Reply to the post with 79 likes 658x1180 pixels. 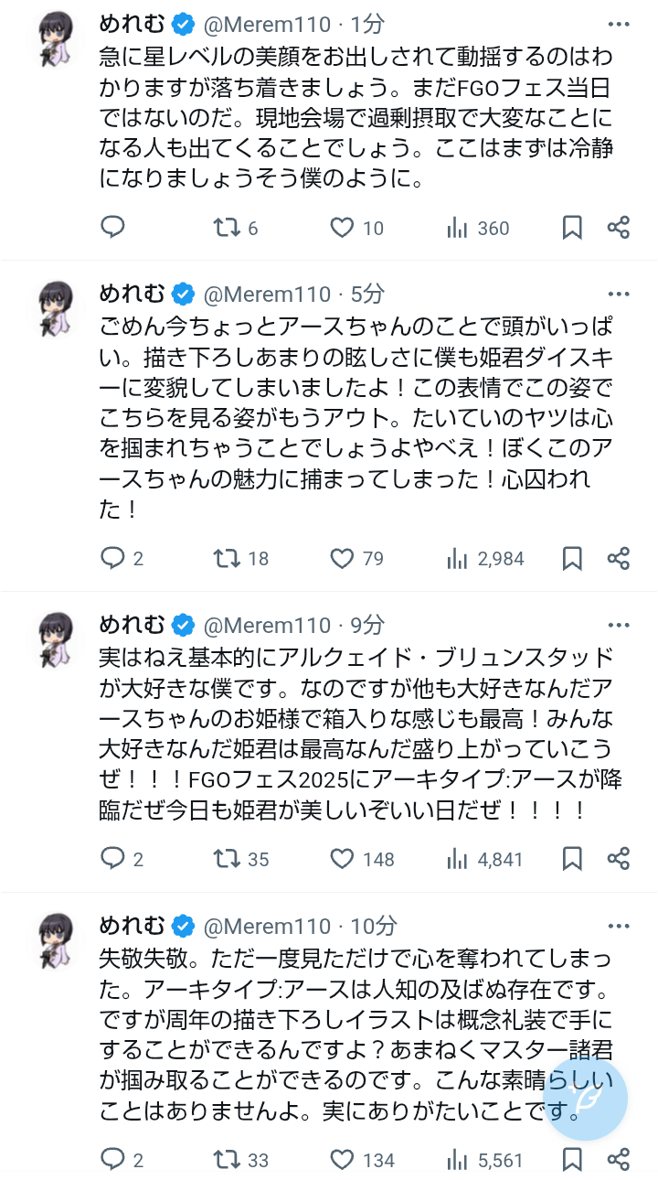pos(112,558)
